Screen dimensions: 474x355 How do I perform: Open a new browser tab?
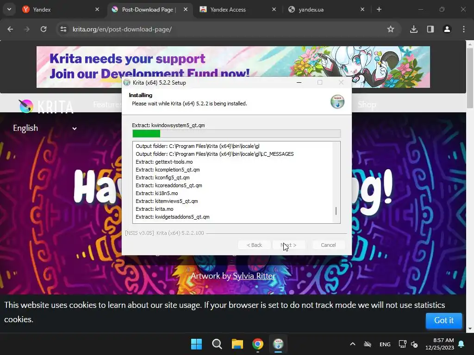[379, 9]
